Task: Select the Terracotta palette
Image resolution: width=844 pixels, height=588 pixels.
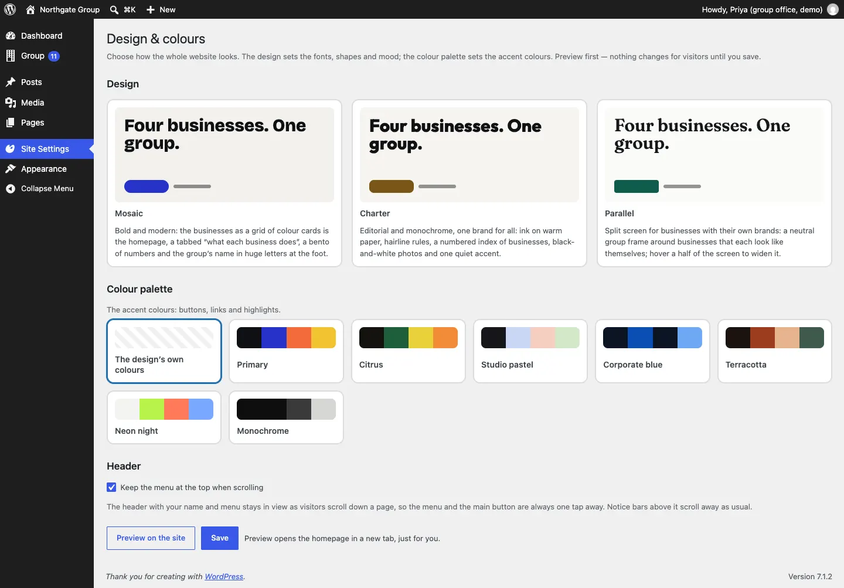Action: point(775,351)
